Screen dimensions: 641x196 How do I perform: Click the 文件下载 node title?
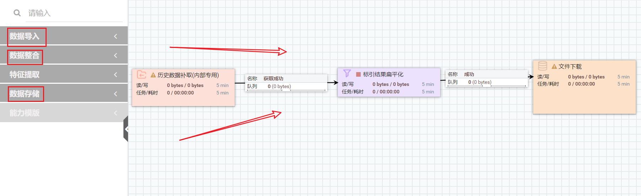coord(570,67)
